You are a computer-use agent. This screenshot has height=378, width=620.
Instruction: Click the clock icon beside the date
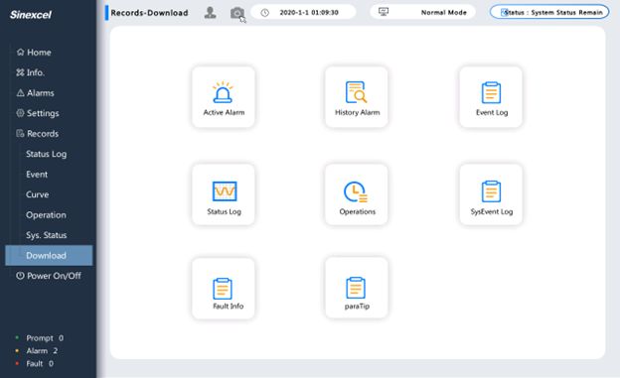point(264,13)
